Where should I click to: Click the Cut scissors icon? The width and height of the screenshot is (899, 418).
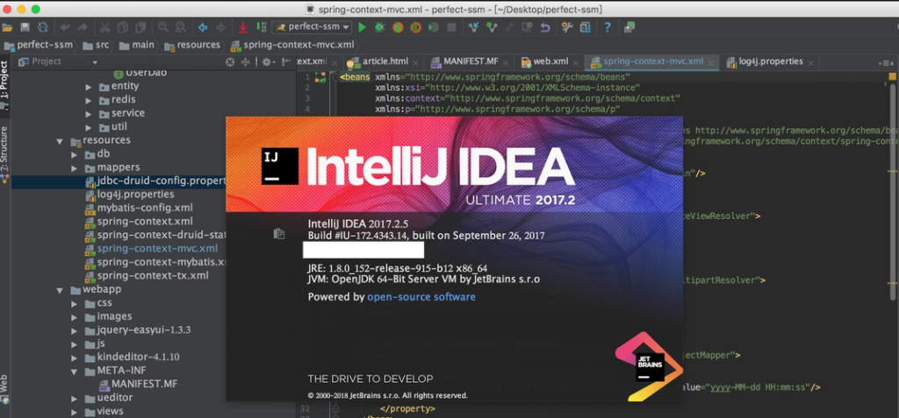pyautogui.click(x=104, y=27)
